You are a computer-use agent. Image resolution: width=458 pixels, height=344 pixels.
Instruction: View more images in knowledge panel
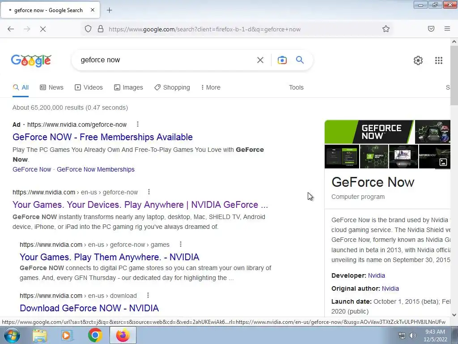tap(443, 162)
